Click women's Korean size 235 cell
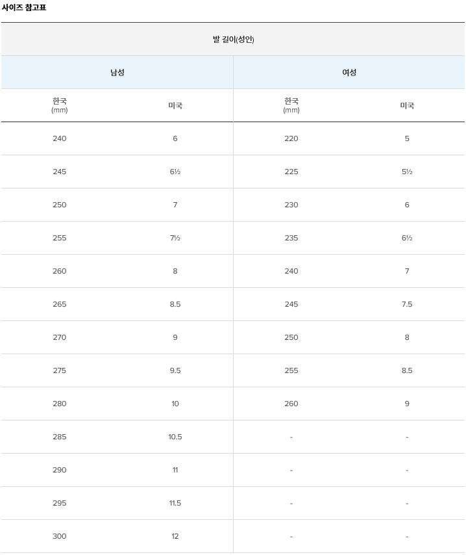Image resolution: width=466 pixels, height=555 pixels. click(291, 238)
